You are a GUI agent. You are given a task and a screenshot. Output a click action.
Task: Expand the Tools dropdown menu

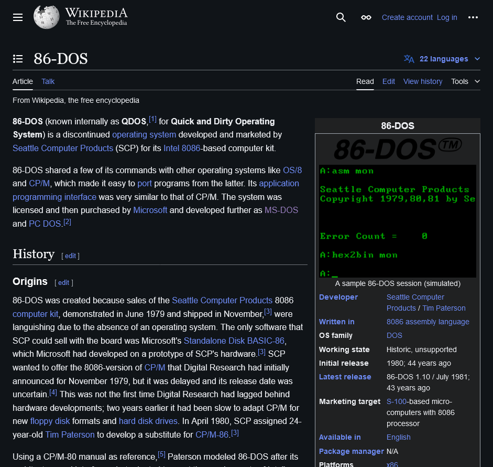[465, 81]
